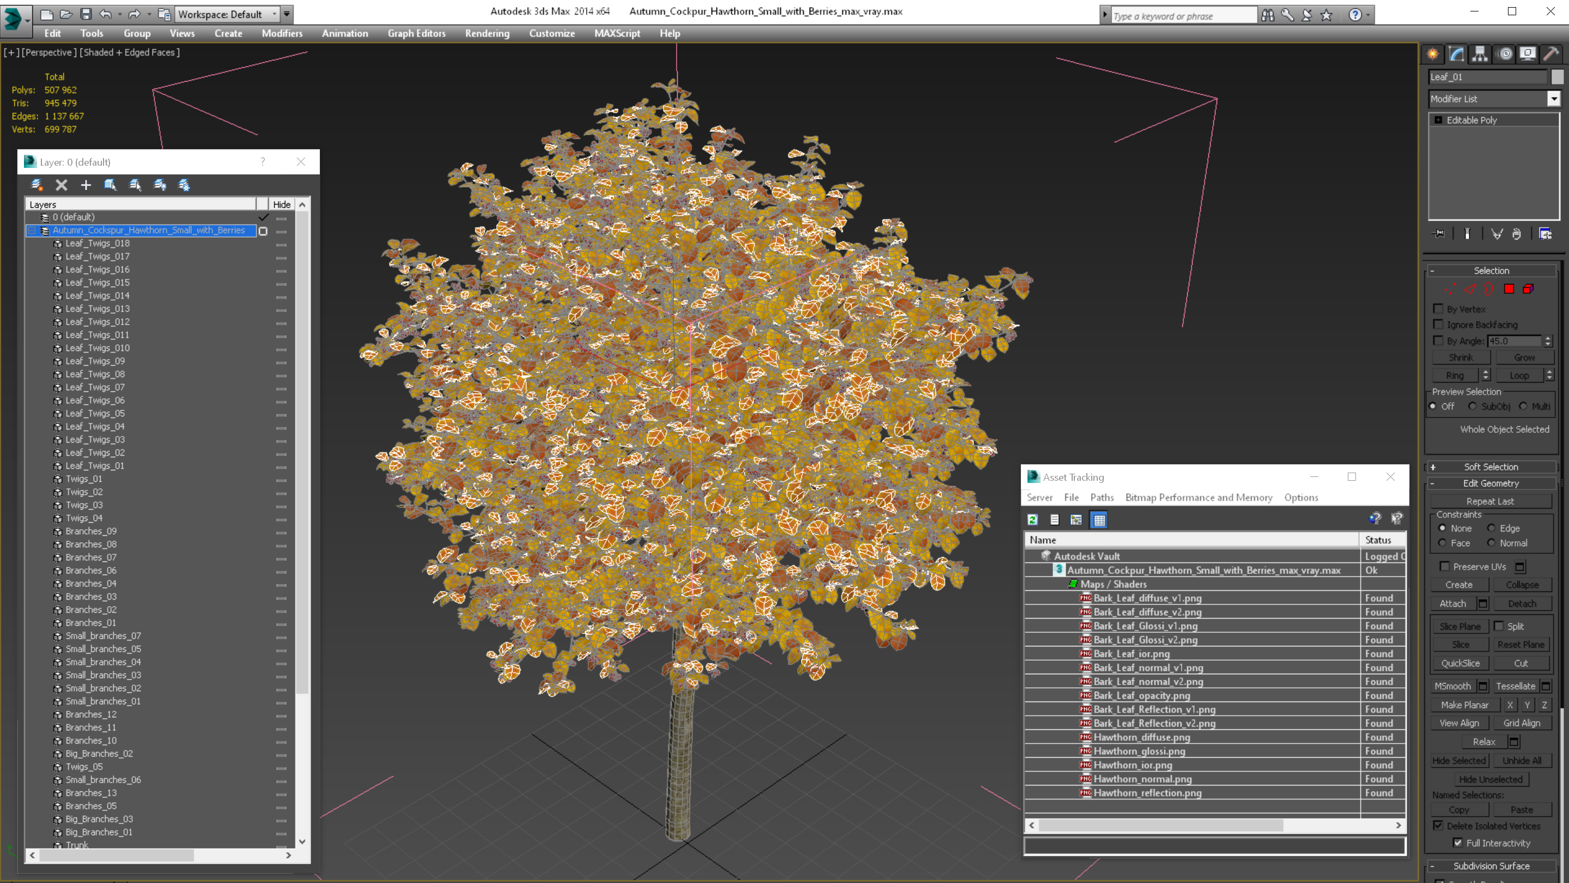The width and height of the screenshot is (1569, 883).
Task: Click Status Log icon in Asset Tracking toolbar
Action: click(1054, 520)
